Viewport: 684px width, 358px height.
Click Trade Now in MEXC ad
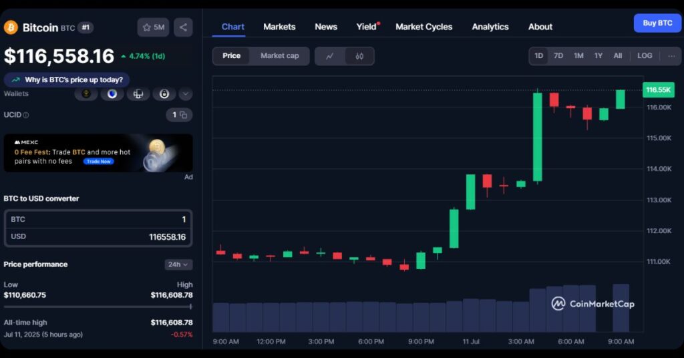[99, 162]
